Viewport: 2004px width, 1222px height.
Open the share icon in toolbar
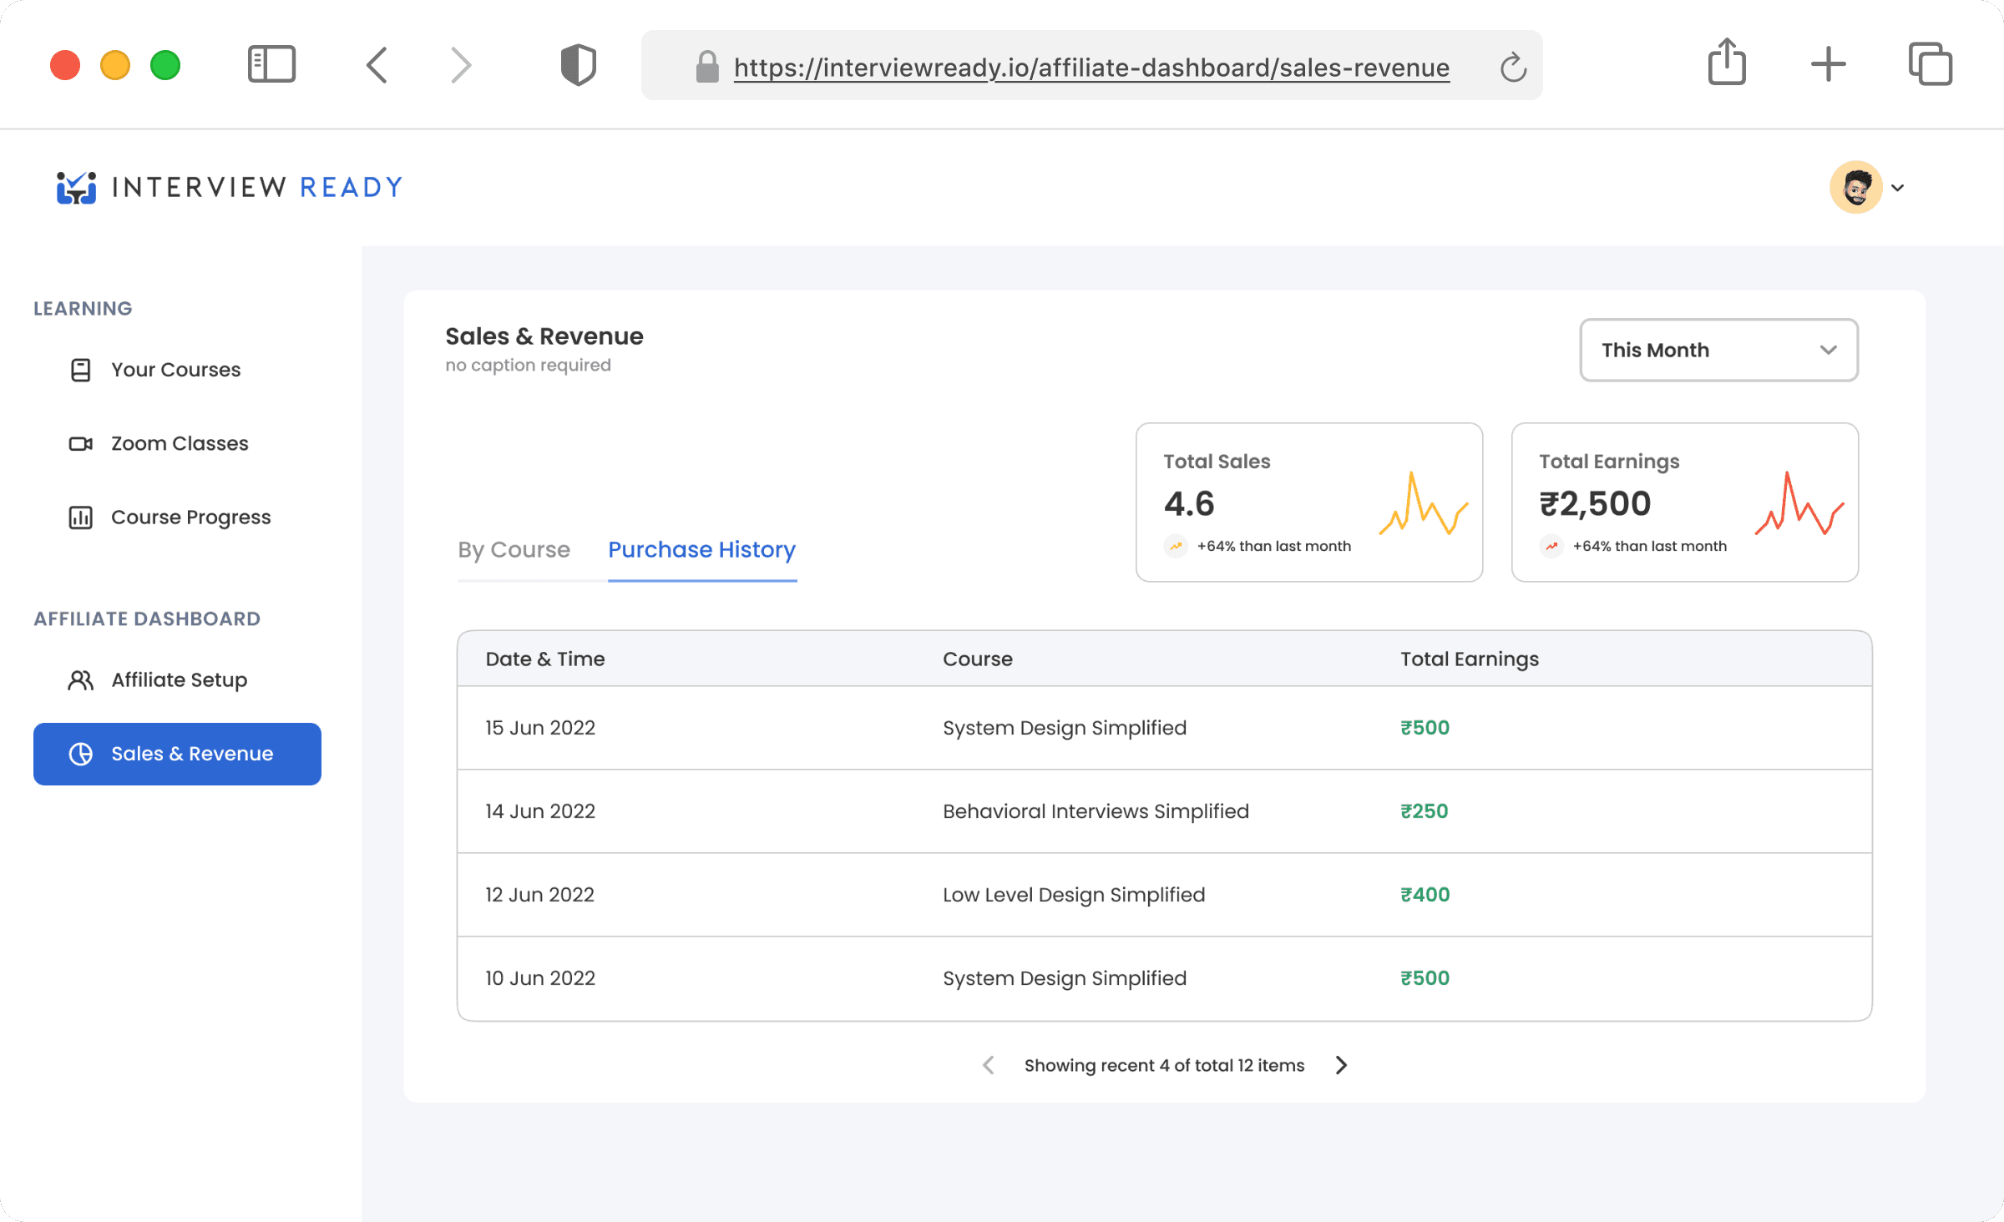coord(1727,63)
